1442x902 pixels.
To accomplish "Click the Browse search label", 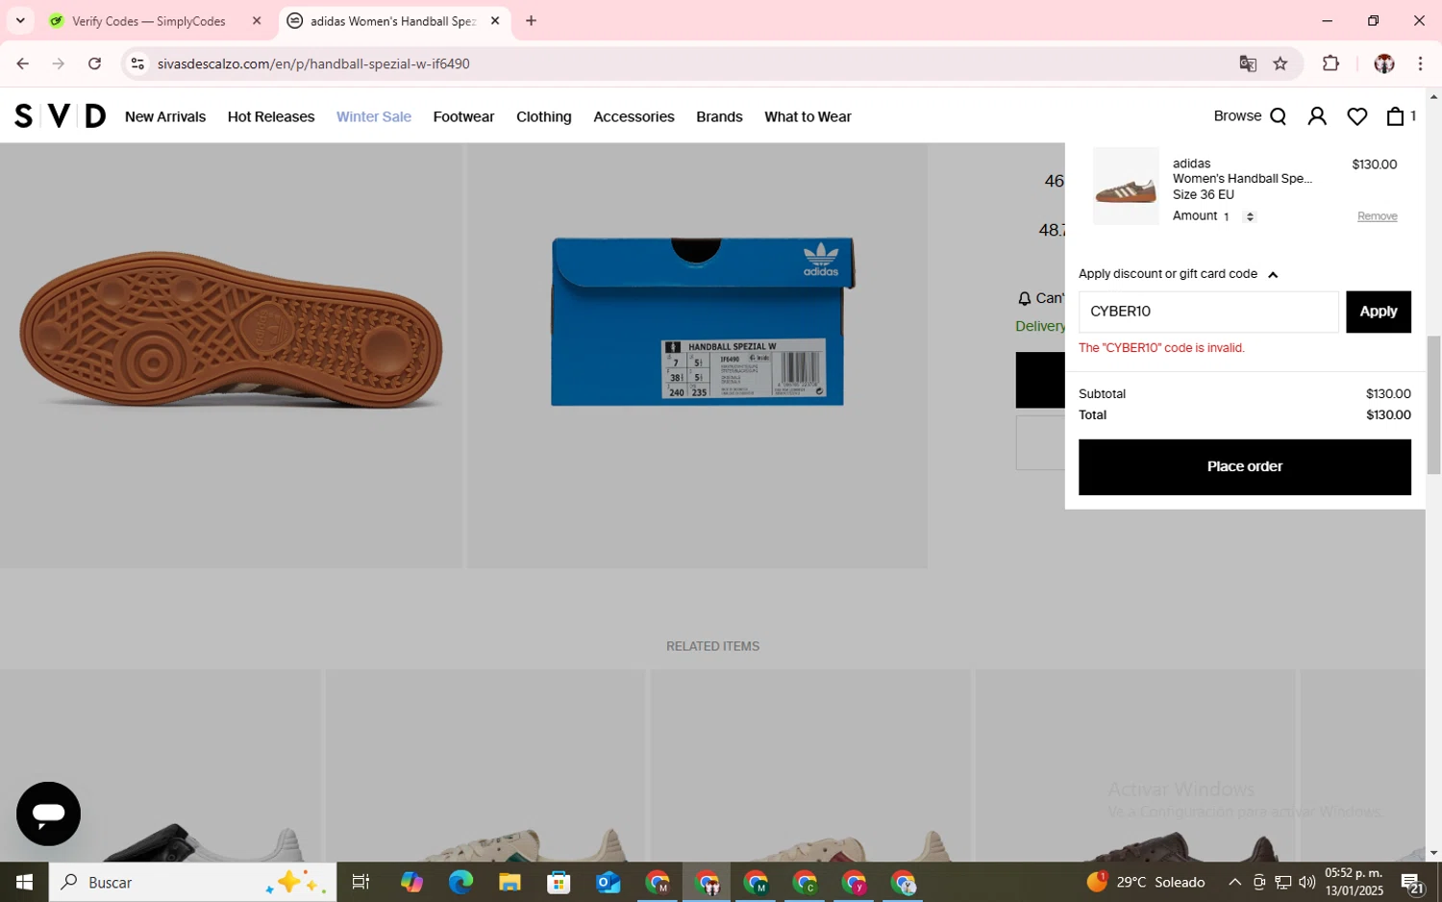I will [x=1237, y=115].
